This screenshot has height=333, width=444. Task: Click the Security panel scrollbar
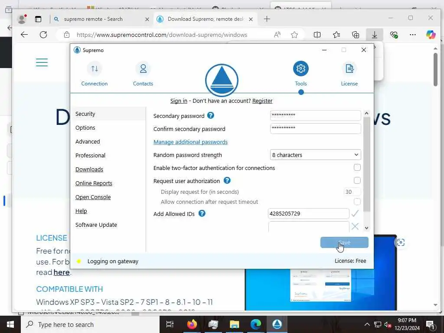366,164
